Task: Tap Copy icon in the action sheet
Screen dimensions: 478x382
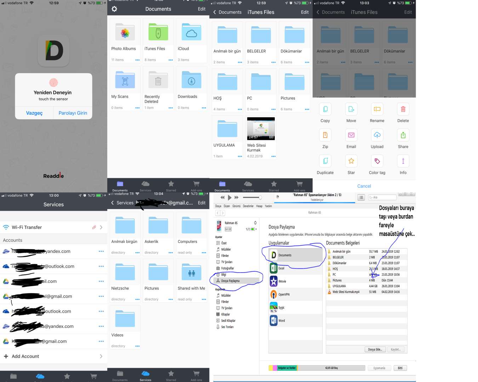Action: [325, 109]
